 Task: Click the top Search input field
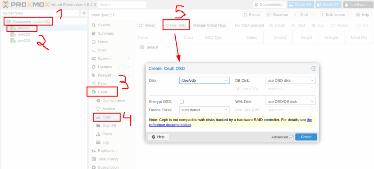click(x=122, y=4)
